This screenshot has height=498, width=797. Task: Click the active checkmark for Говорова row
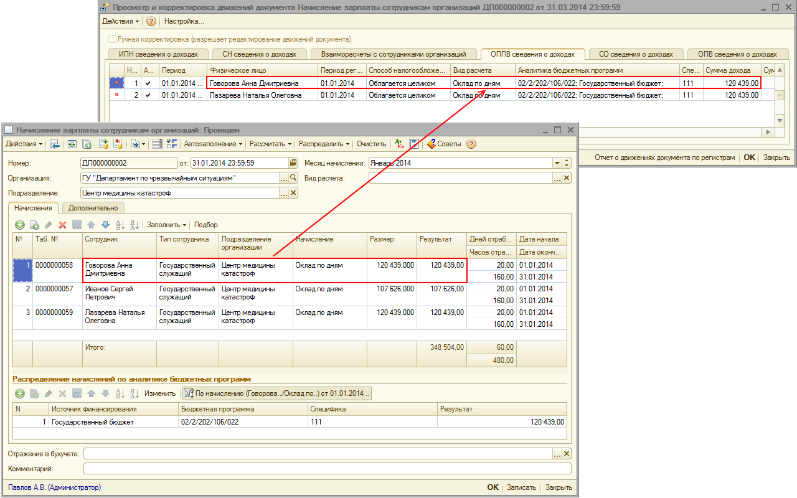click(148, 83)
